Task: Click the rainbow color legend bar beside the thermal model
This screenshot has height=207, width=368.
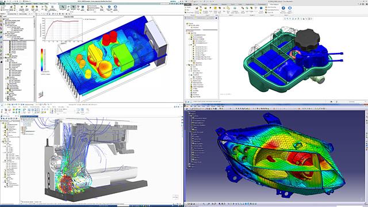Action: (x=42, y=60)
